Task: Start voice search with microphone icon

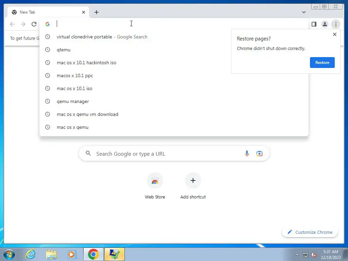Action: point(247,153)
